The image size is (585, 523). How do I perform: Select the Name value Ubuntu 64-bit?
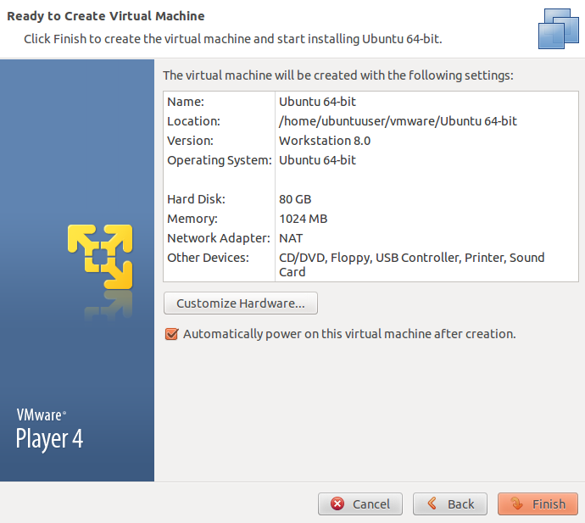[x=317, y=102]
